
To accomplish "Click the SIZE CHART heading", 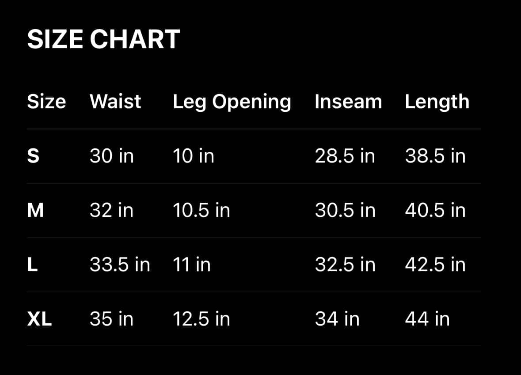I will [103, 40].
